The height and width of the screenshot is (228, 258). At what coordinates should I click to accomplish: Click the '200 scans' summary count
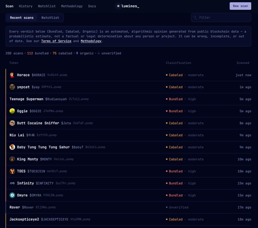click(x=14, y=53)
